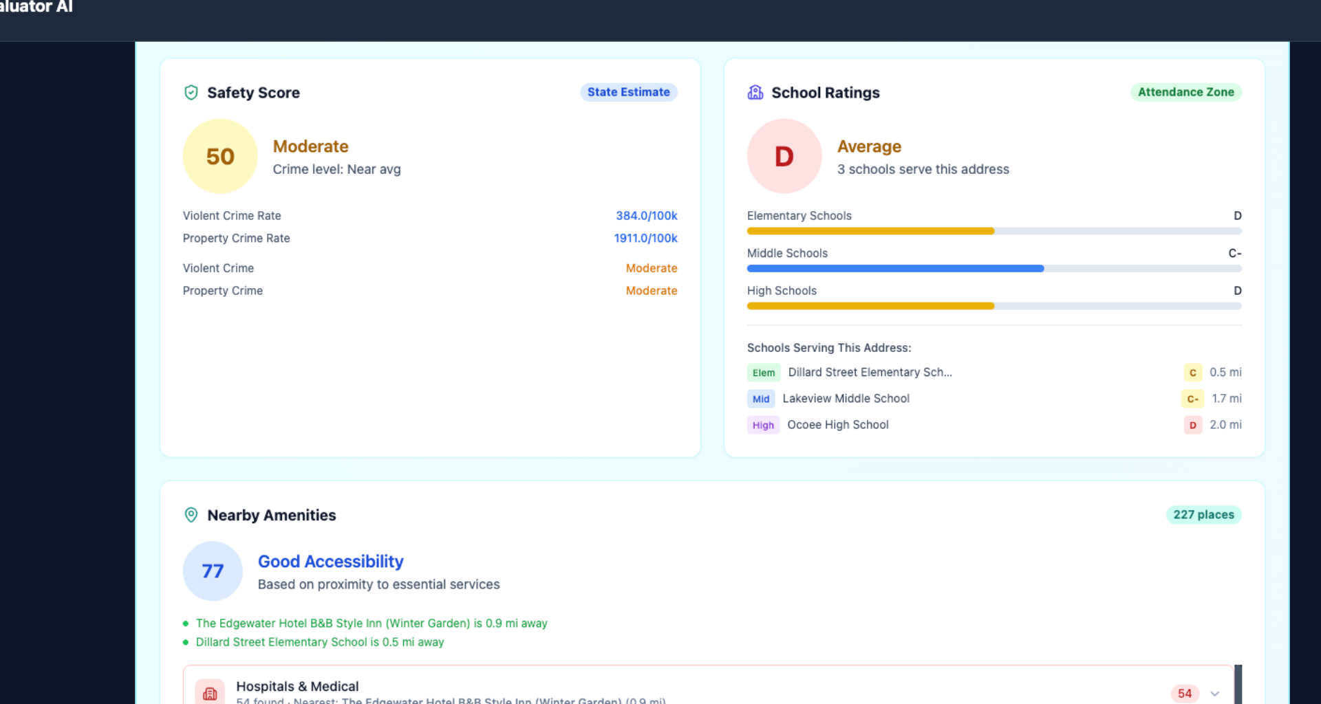This screenshot has height=704, width=1321.
Task: Click the shield icon beside Safety Score
Action: click(x=191, y=92)
